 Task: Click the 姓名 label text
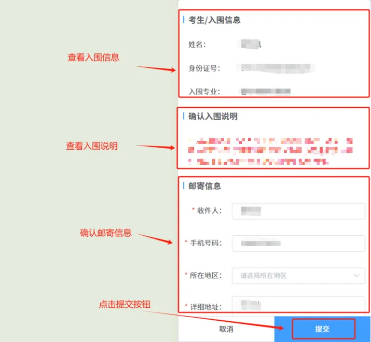pos(197,45)
